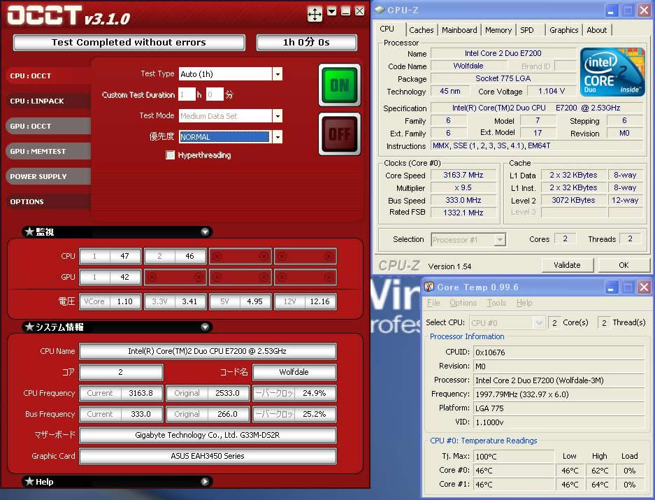Collapse the 監視 monitoring section
This screenshot has width=655, height=500.
[205, 231]
